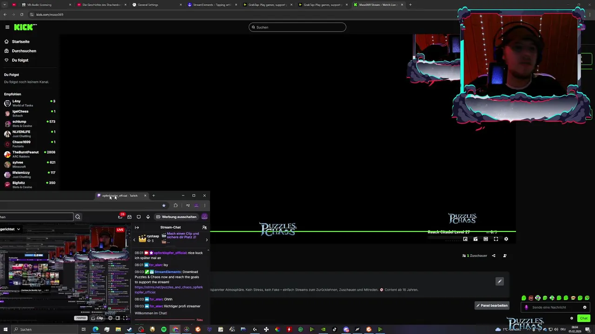The image size is (595, 334).
Task: Open Twitch chat bubble icon
Action: [139, 217]
